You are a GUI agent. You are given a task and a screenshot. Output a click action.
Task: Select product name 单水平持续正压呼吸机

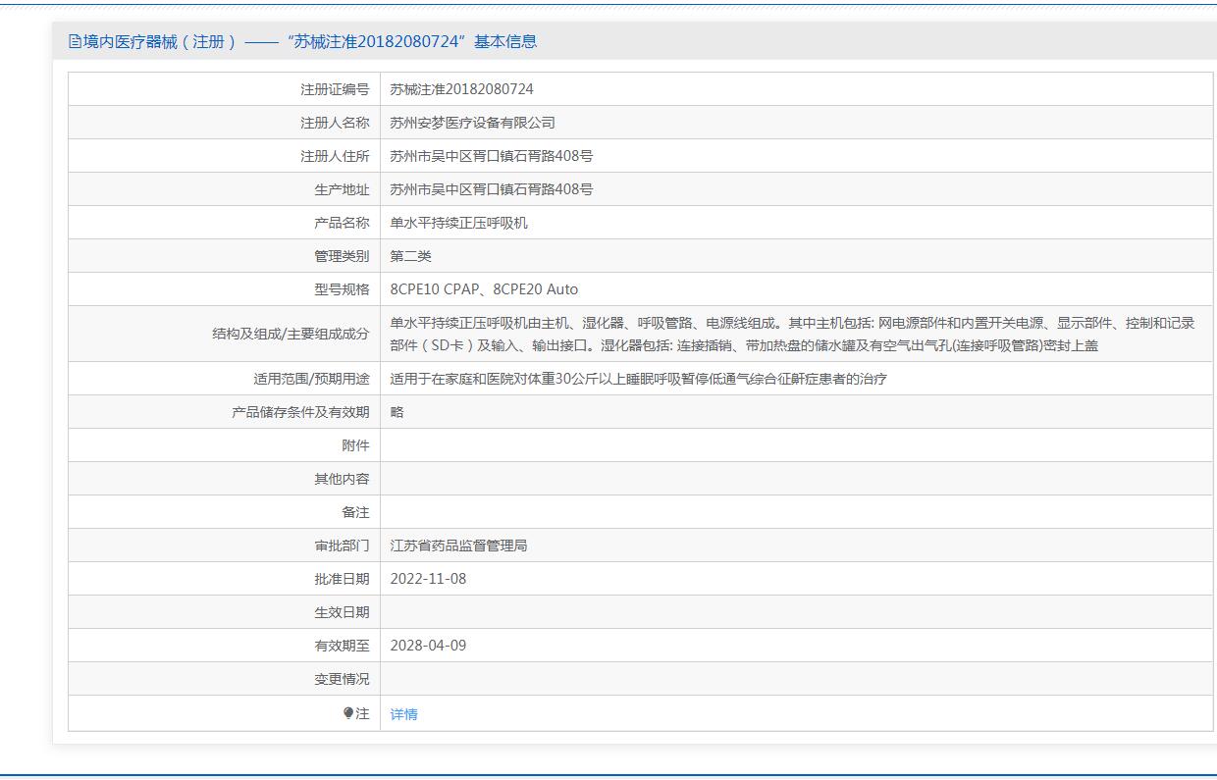pyautogui.click(x=458, y=223)
